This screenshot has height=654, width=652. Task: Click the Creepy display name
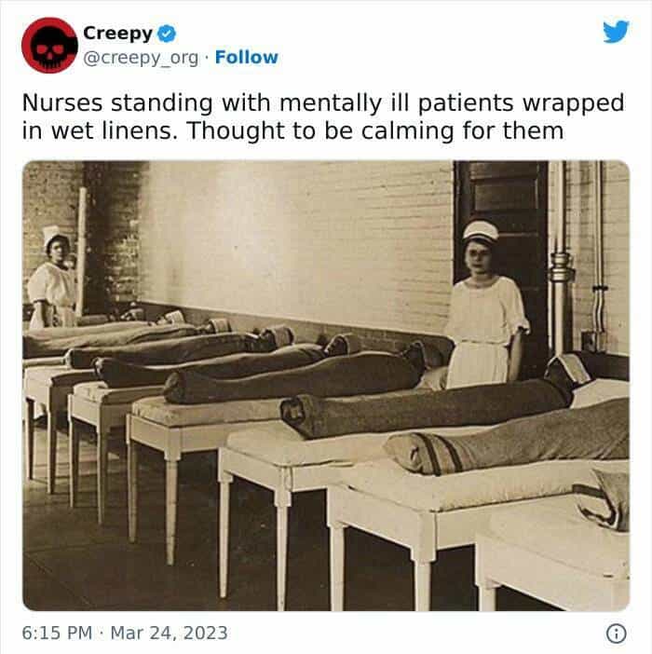pyautogui.click(x=118, y=34)
